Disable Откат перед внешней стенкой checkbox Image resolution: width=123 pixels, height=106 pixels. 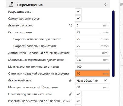(x=78, y=94)
